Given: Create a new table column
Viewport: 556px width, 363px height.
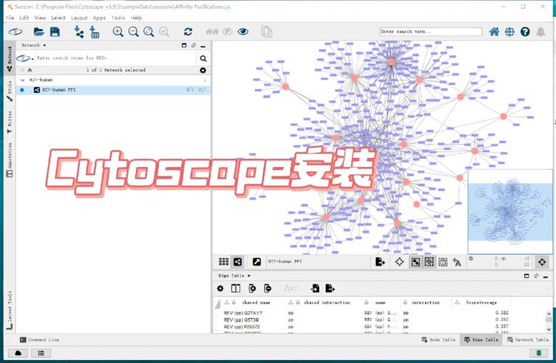Looking at the screenshot, I should 252,289.
